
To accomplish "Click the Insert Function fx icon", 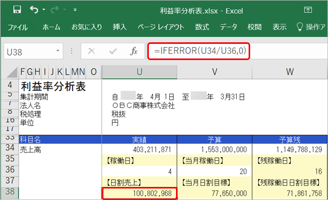I will (x=134, y=51).
